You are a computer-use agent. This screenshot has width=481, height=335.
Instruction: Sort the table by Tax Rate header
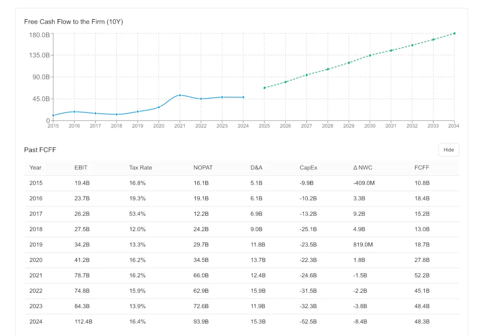pyautogui.click(x=140, y=167)
